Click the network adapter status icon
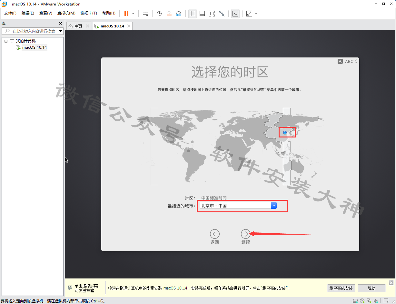396x304 pixels. (369, 301)
